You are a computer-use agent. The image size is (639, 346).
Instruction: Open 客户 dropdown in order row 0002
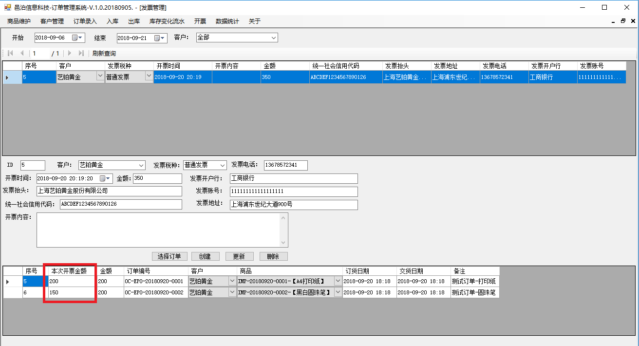(x=232, y=292)
